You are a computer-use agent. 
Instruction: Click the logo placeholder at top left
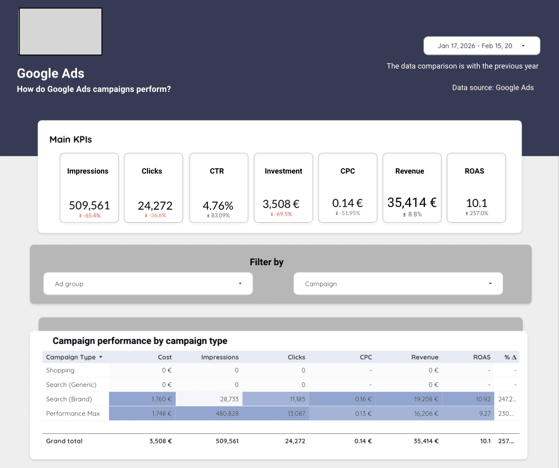(60, 31)
